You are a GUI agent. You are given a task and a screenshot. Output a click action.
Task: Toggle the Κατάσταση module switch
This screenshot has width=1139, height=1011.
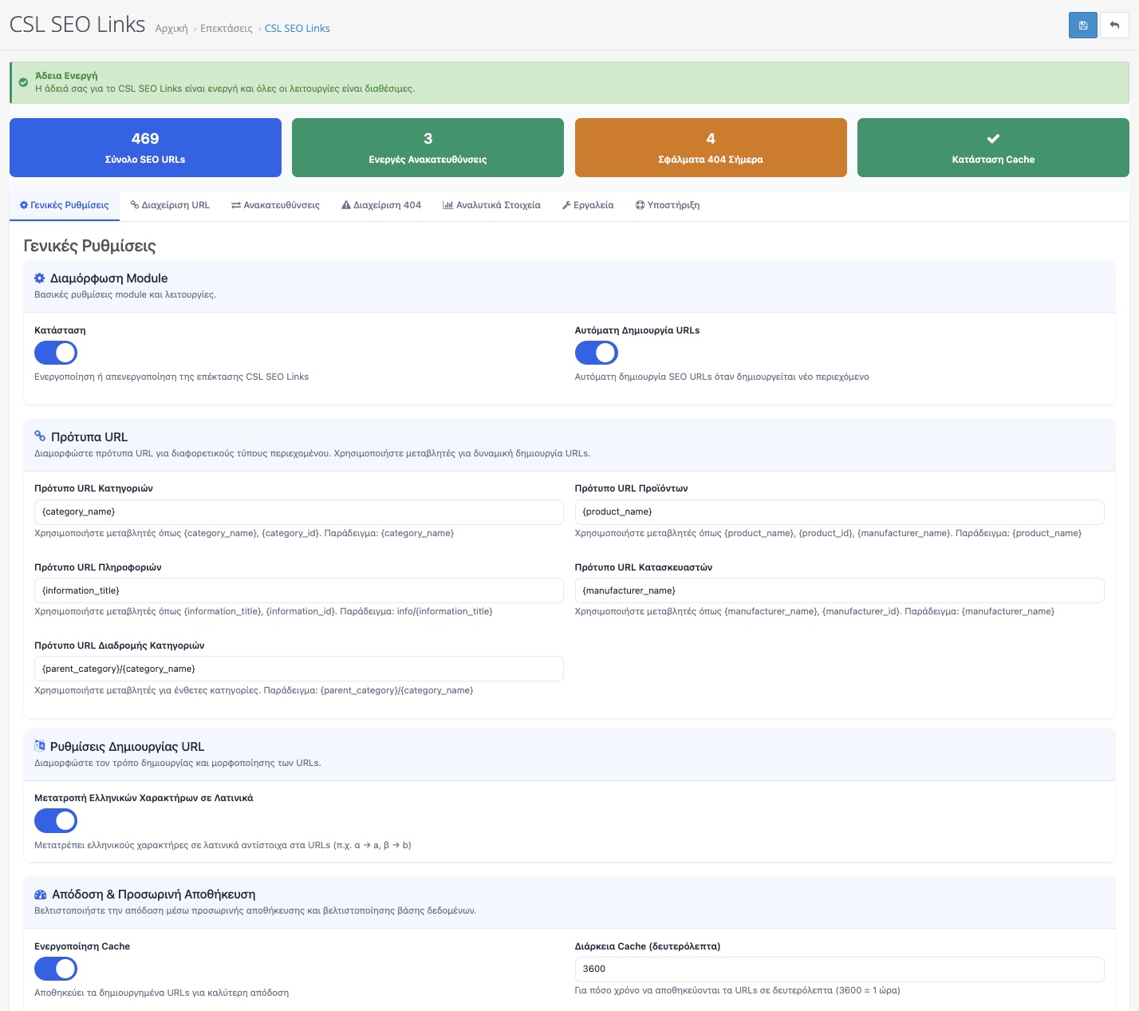pyautogui.click(x=56, y=353)
